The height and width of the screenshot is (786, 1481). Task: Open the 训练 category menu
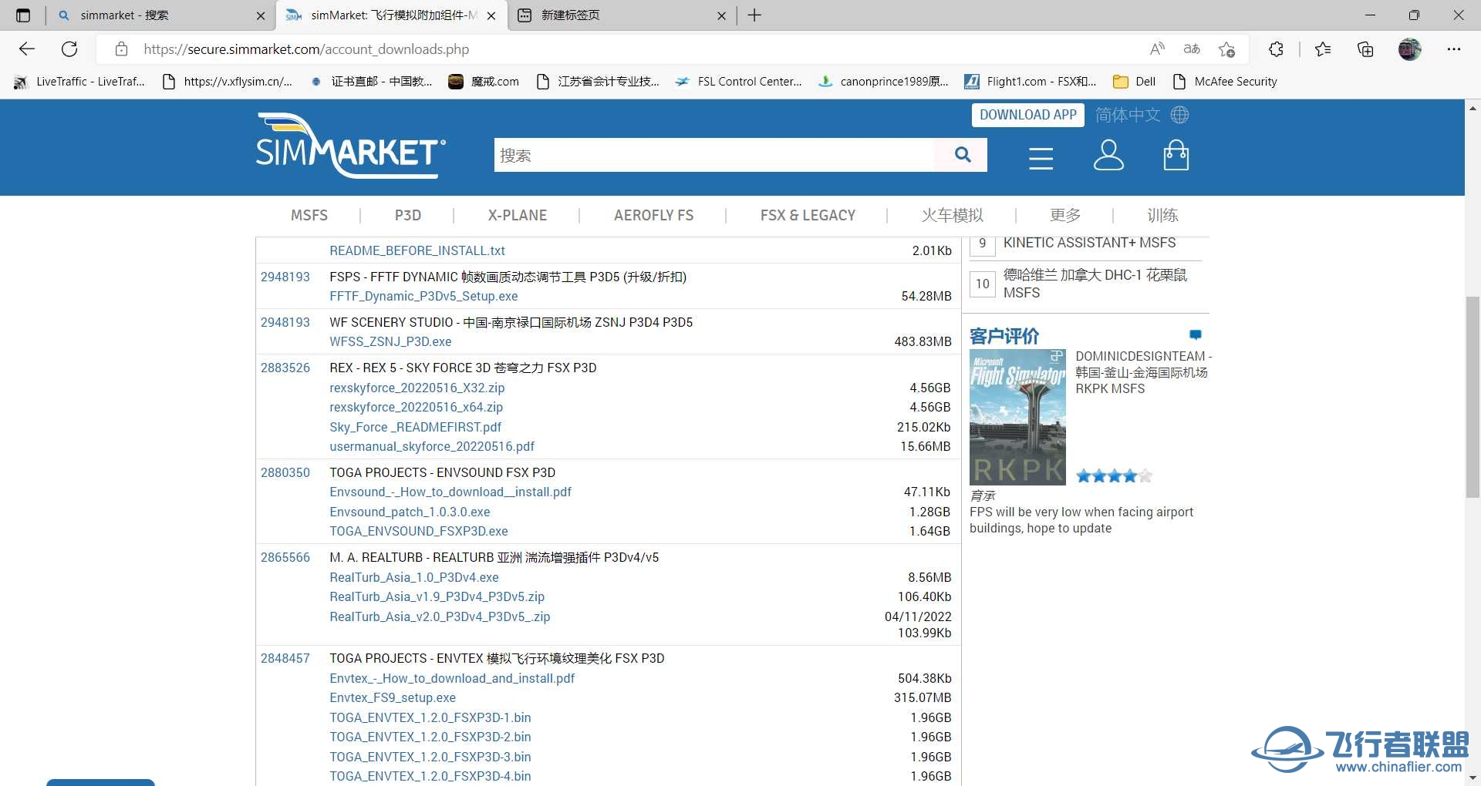(x=1162, y=215)
